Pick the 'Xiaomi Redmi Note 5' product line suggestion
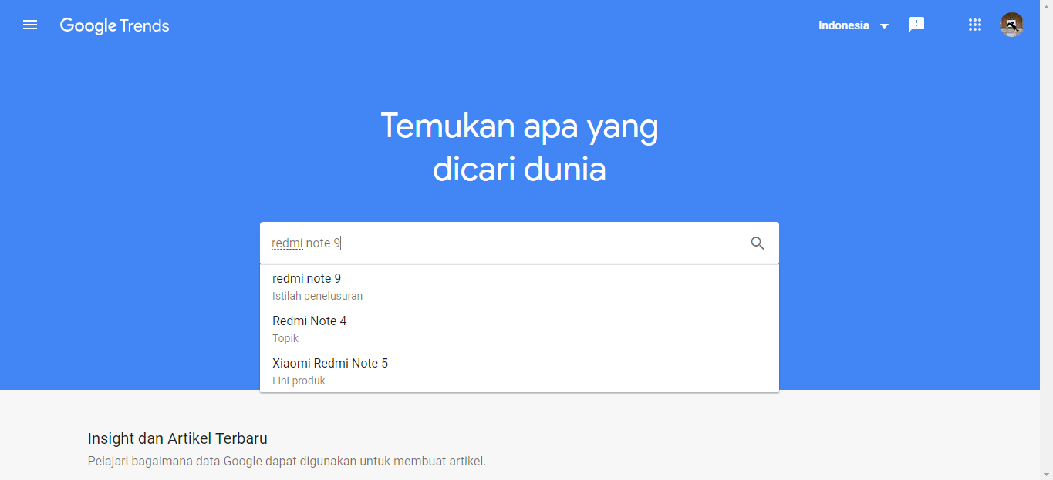 (x=519, y=371)
